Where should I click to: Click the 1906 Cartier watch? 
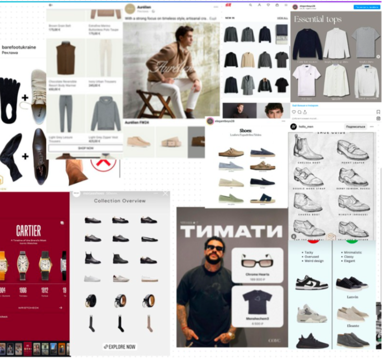pyautogui.click(x=23, y=265)
